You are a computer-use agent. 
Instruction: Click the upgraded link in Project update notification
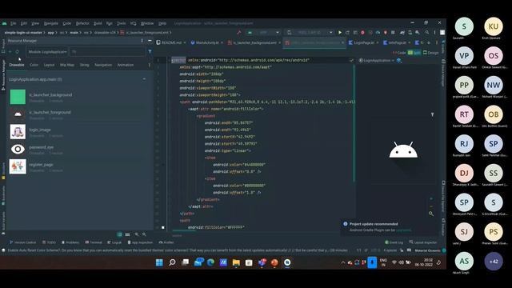pyautogui.click(x=403, y=230)
